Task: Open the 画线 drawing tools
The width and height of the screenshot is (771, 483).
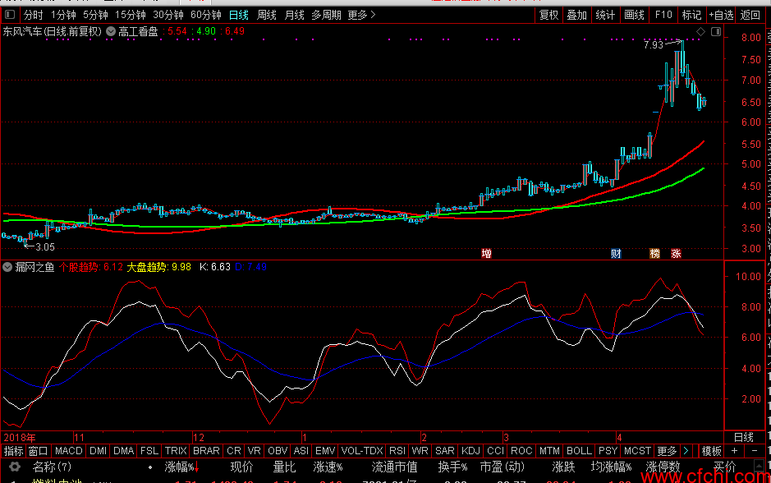Action: click(635, 16)
